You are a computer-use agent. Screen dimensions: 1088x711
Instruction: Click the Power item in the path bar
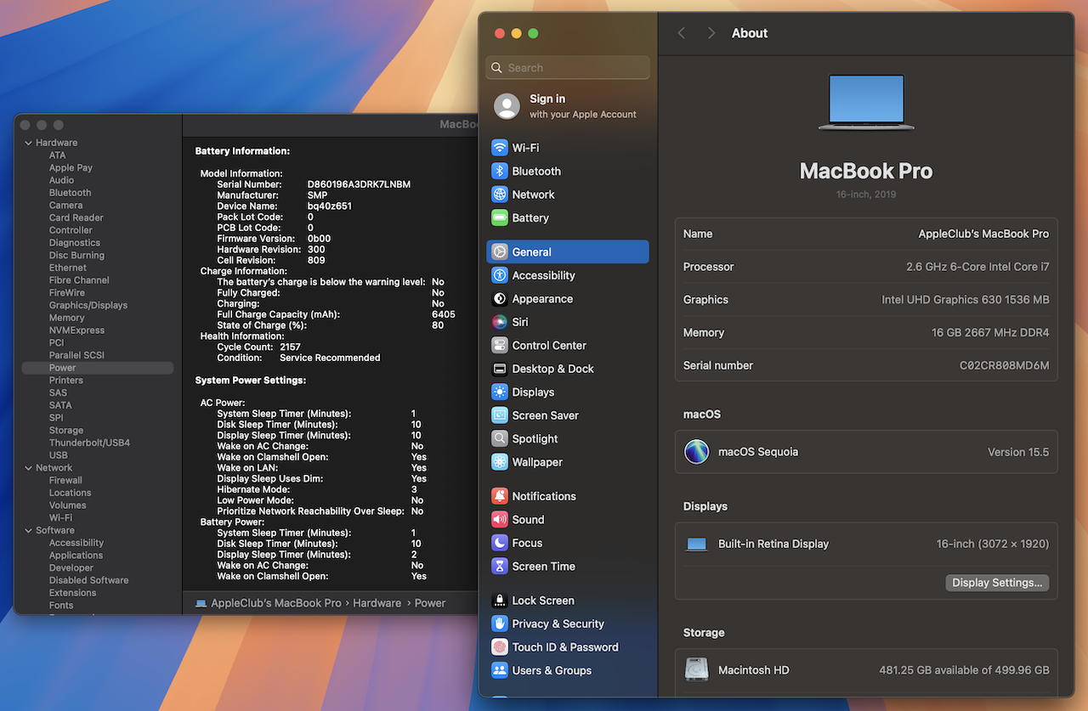(430, 603)
